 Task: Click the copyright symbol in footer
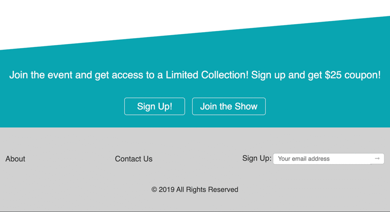pyautogui.click(x=154, y=190)
